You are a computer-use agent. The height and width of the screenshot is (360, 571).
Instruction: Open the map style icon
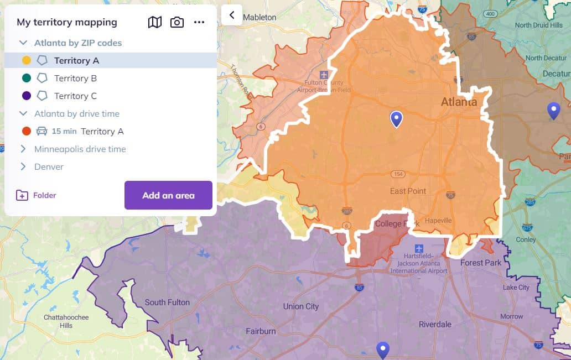155,22
